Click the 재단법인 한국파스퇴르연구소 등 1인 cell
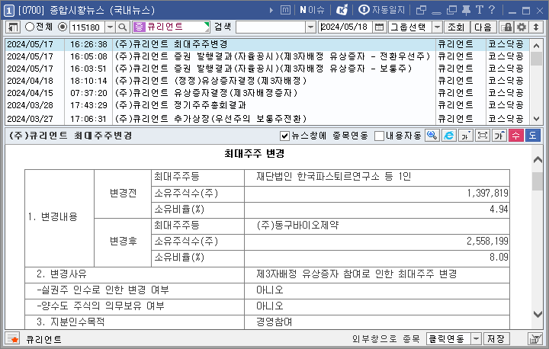 coord(377,177)
